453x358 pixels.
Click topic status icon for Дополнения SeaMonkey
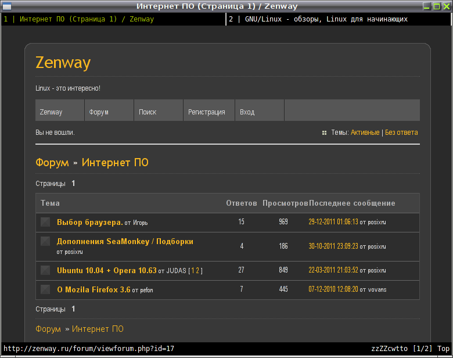(45, 241)
